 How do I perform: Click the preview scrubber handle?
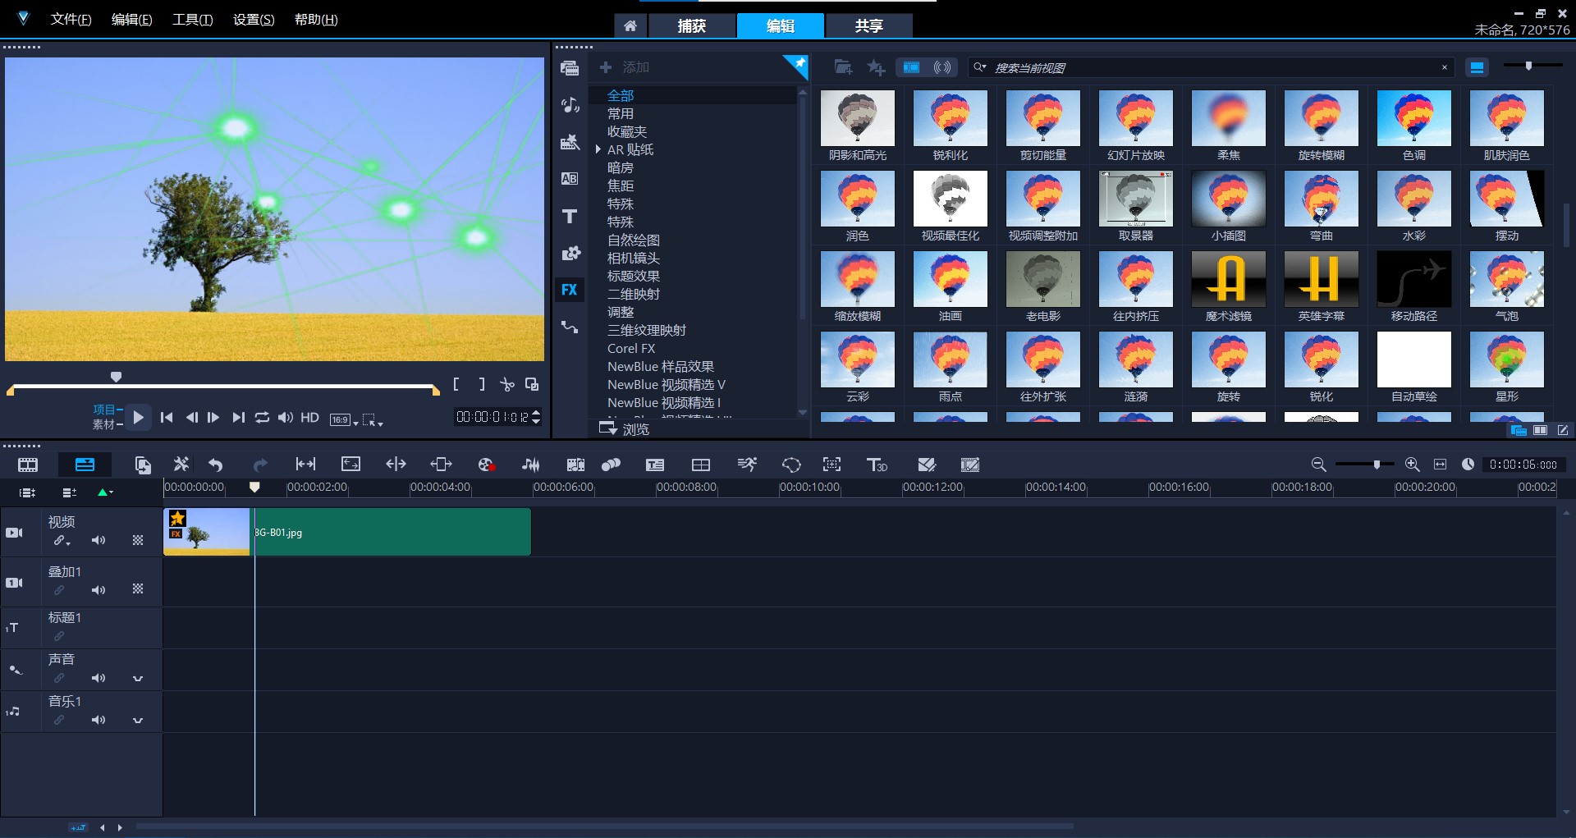pyautogui.click(x=116, y=377)
